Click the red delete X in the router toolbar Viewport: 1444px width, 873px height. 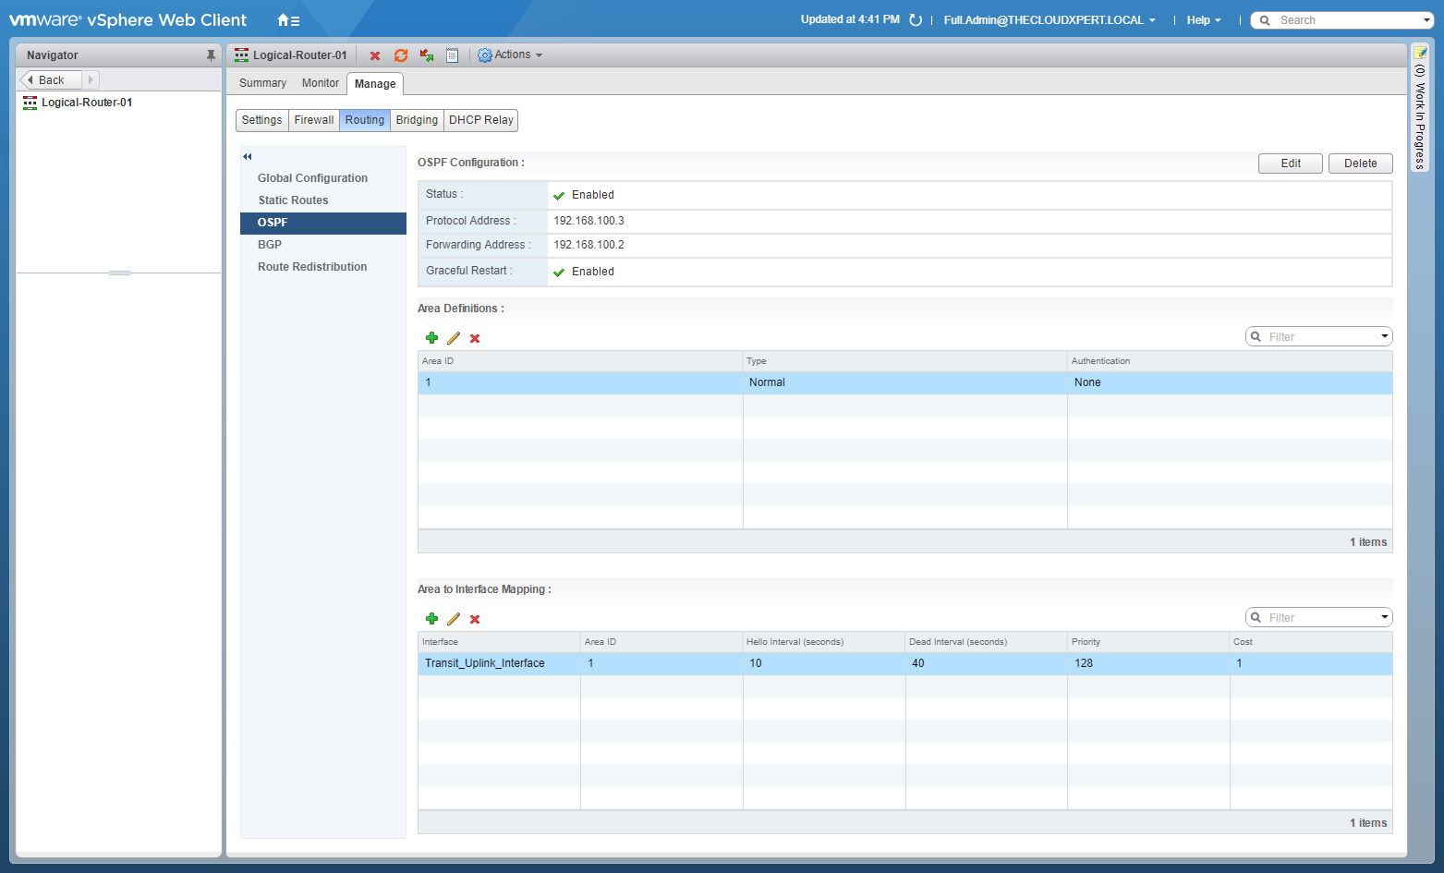pyautogui.click(x=375, y=55)
